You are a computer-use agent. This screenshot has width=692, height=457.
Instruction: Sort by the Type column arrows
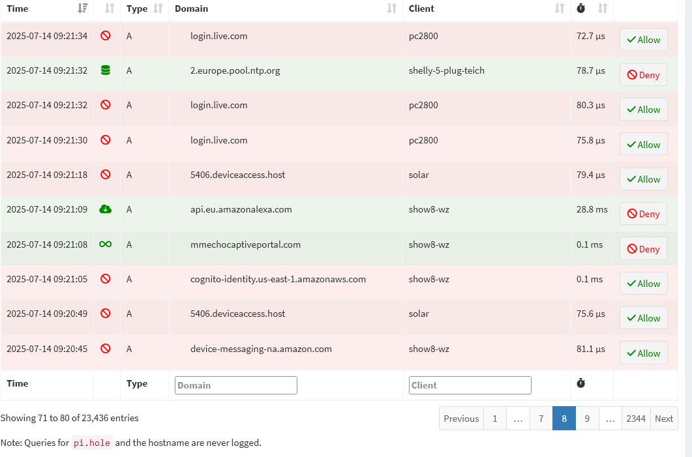point(158,8)
